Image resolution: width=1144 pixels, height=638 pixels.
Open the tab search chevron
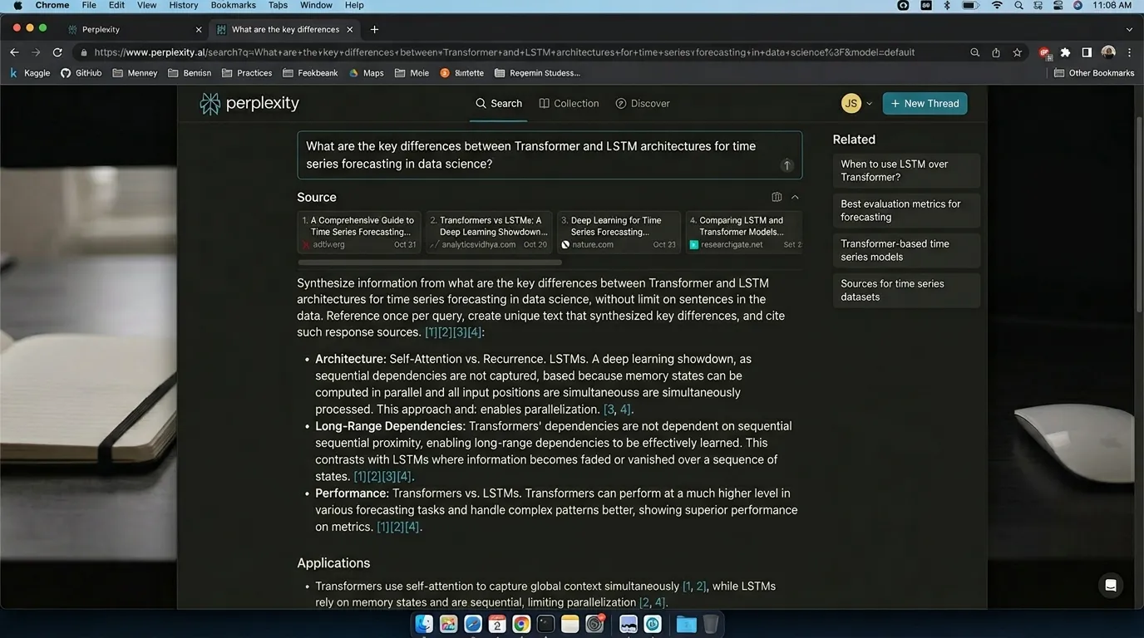(x=1129, y=29)
